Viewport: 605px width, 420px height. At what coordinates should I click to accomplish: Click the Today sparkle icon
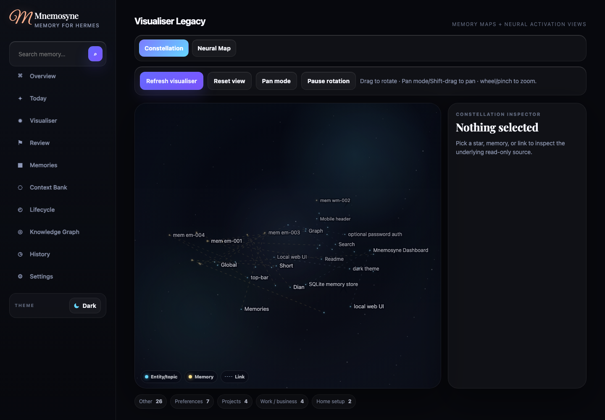coord(20,98)
